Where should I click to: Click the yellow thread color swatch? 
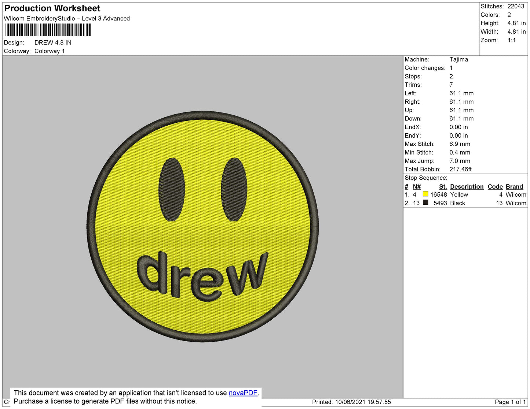425,194
